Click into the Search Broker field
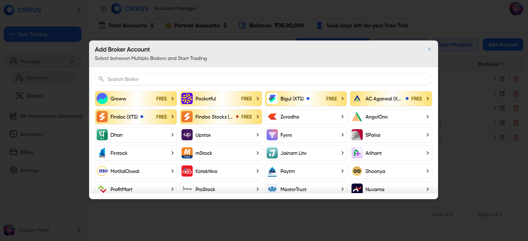The width and height of the screenshot is (528, 241). [263, 79]
